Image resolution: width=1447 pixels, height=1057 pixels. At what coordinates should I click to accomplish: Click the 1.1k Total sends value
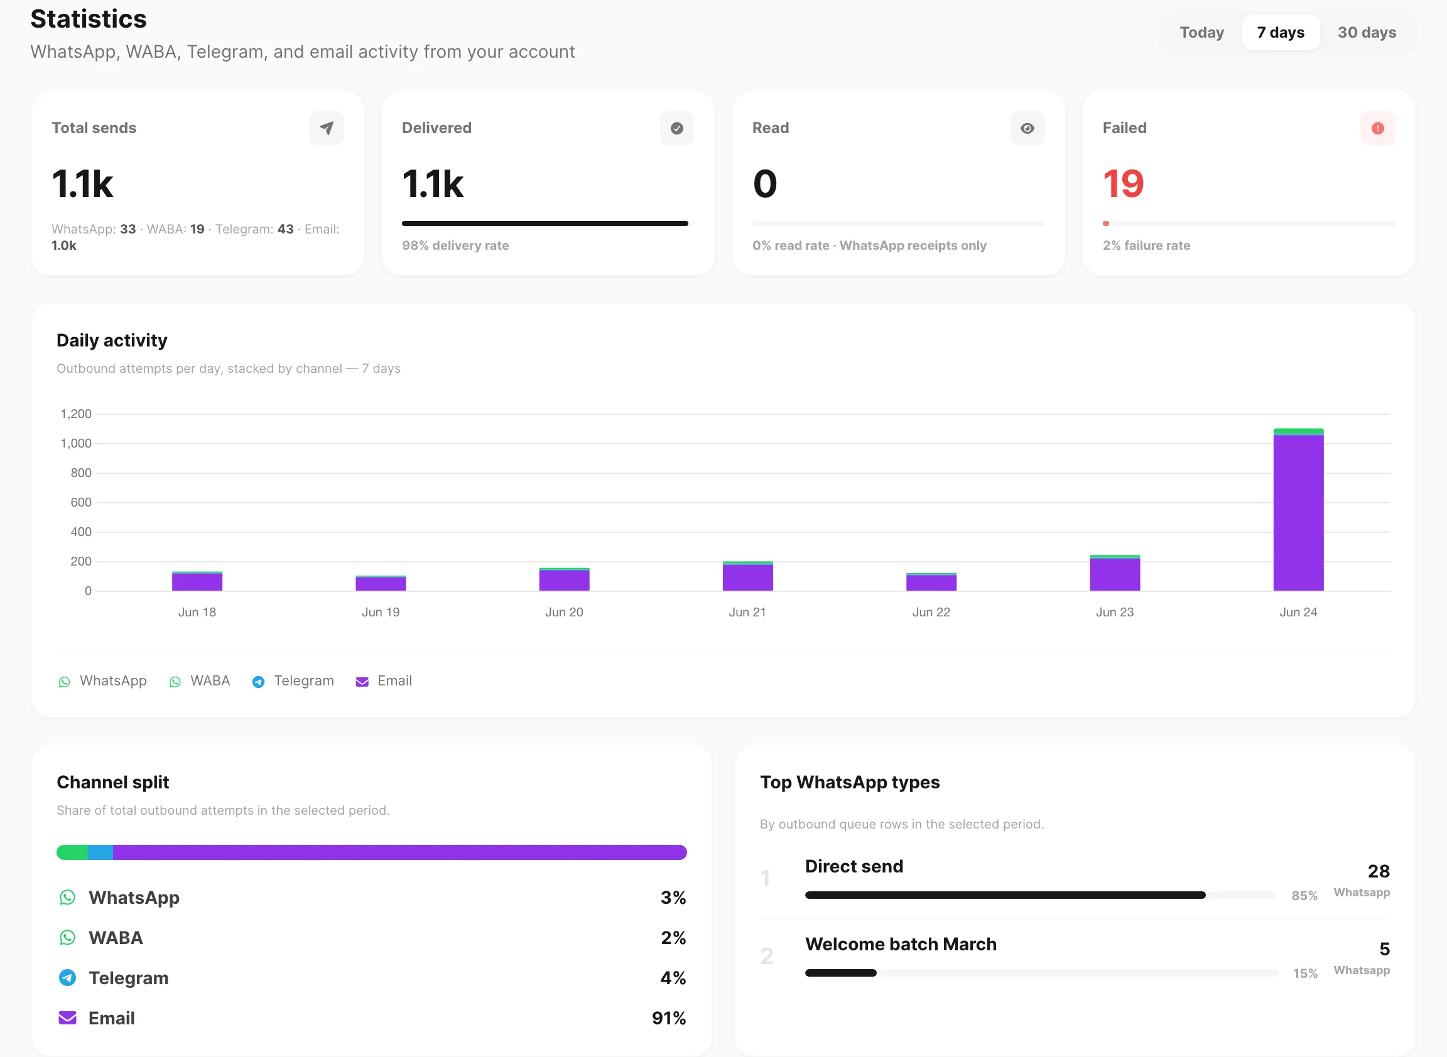pos(83,185)
